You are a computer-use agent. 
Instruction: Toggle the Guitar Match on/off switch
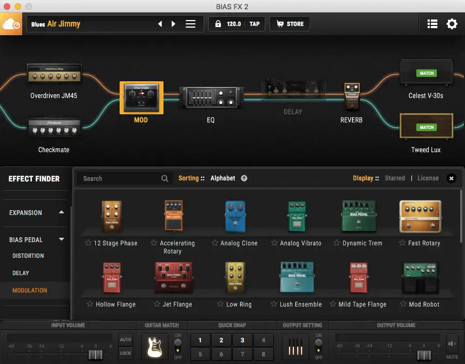click(x=178, y=346)
